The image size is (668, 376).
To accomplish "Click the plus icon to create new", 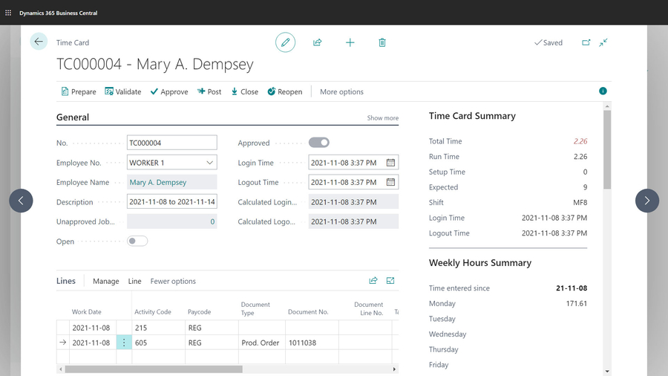I will (x=350, y=42).
